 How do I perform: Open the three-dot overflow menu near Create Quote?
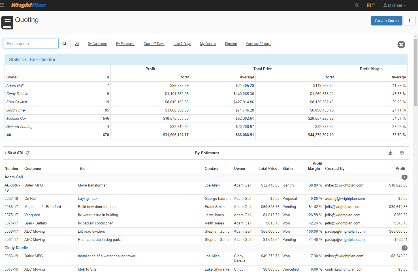tap(410, 21)
